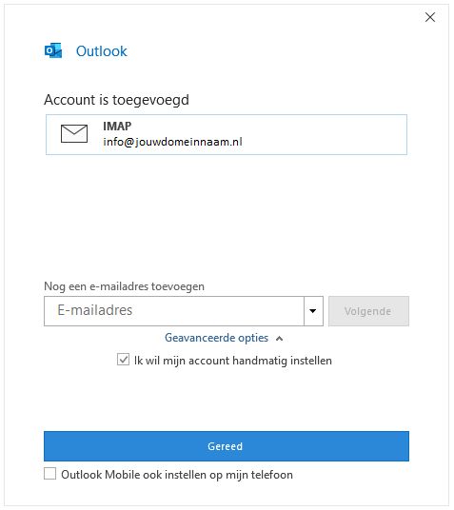Image resolution: width=454 pixels, height=510 pixels.
Task: Uncheck the manual account setup checkbox
Action: 123,360
